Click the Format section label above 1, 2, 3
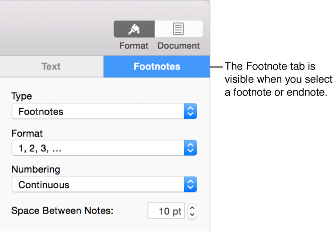336x232 pixels. (x=27, y=133)
